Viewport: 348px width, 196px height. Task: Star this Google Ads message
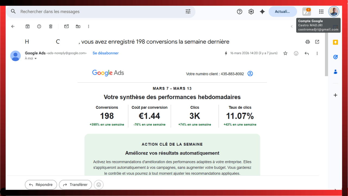click(285, 53)
